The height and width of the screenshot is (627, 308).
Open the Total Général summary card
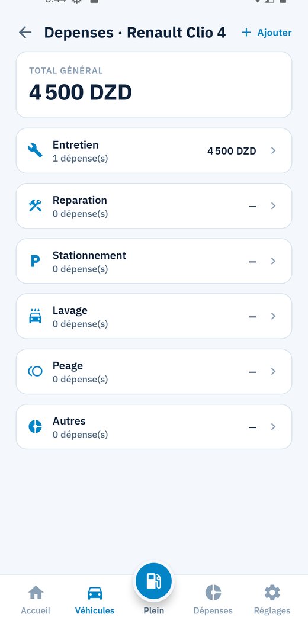154,85
